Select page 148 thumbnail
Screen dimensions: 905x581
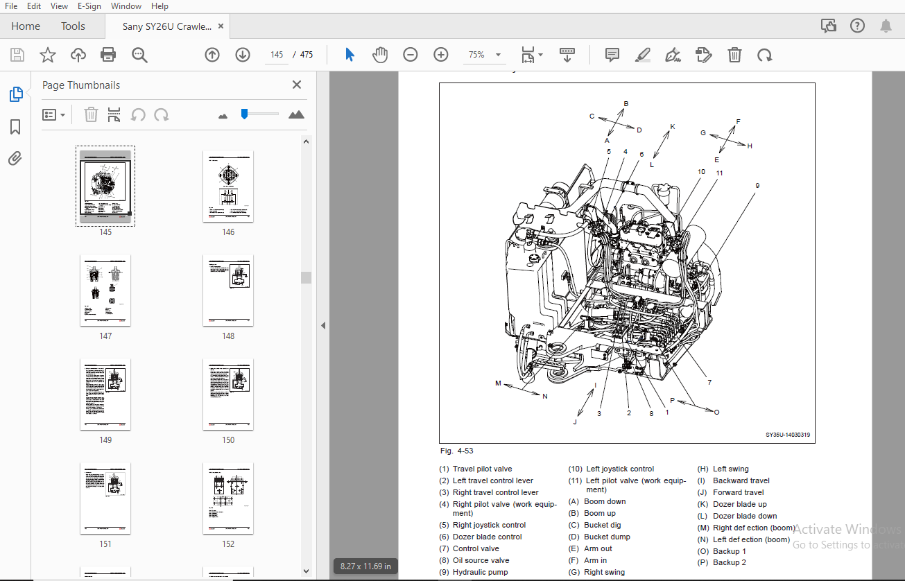coord(228,290)
